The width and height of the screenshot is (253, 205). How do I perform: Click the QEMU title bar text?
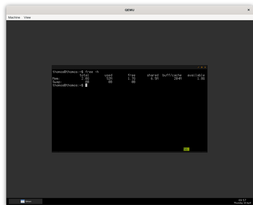tap(130, 10)
